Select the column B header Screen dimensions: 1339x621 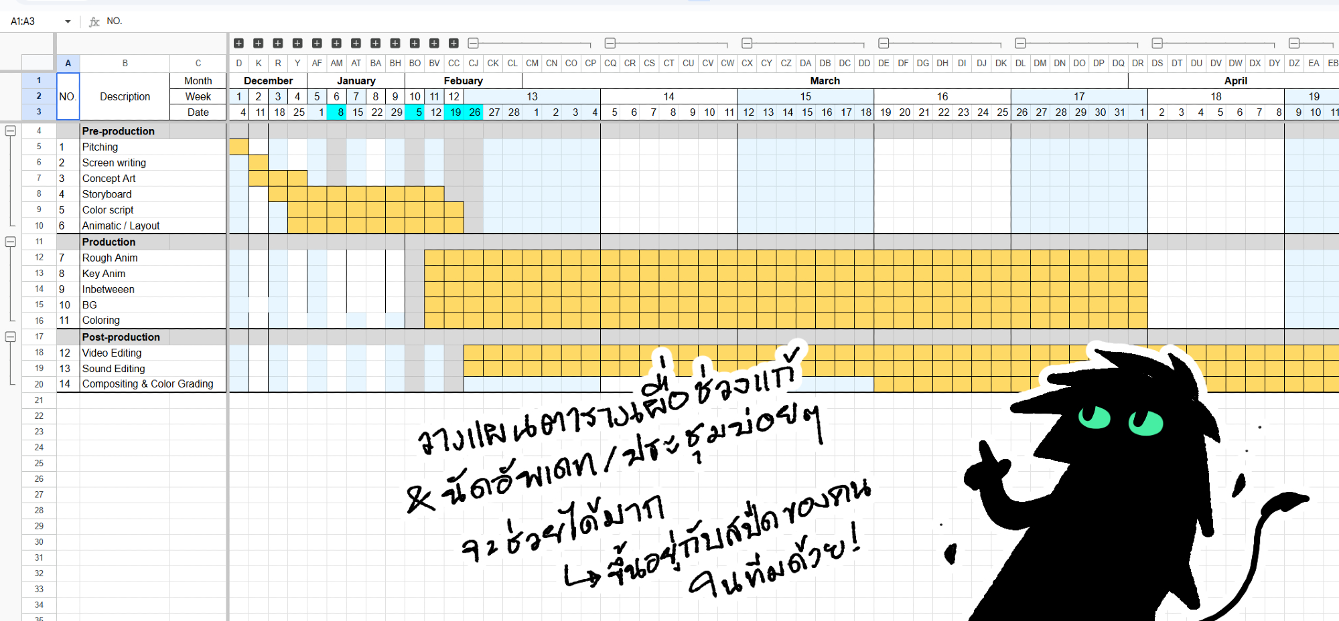point(125,63)
